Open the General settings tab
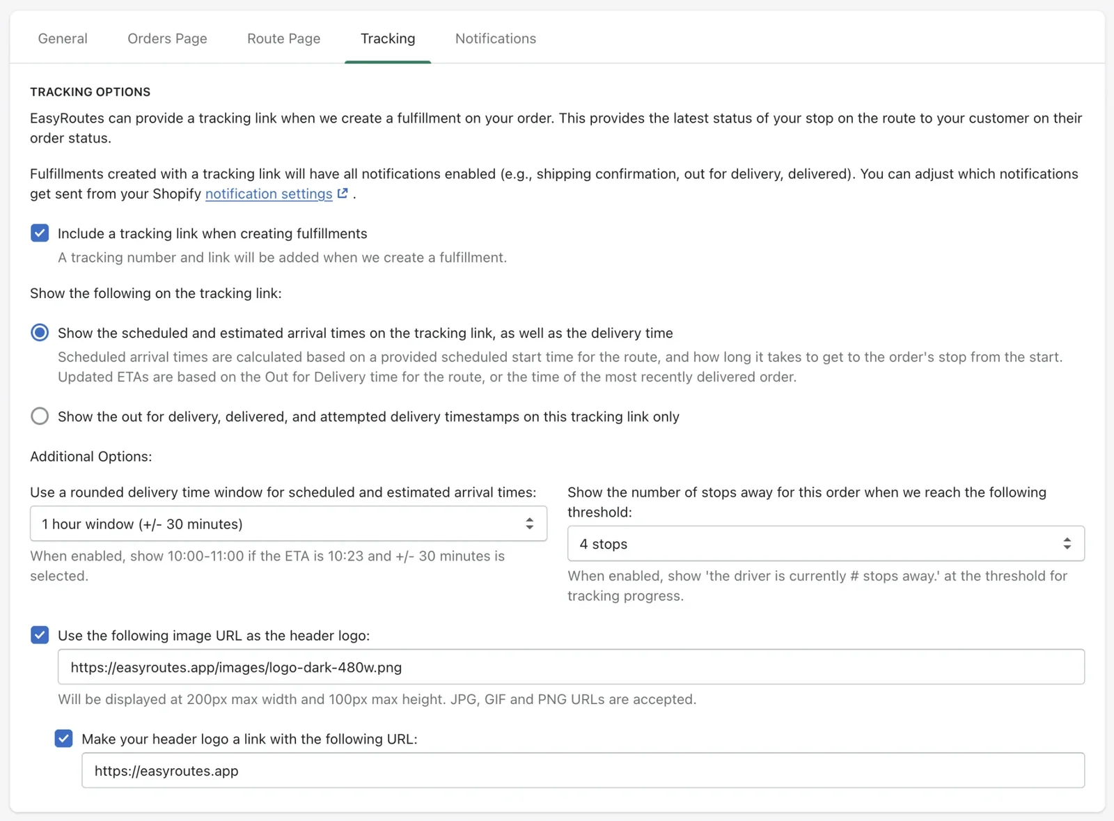1114x821 pixels. point(63,38)
